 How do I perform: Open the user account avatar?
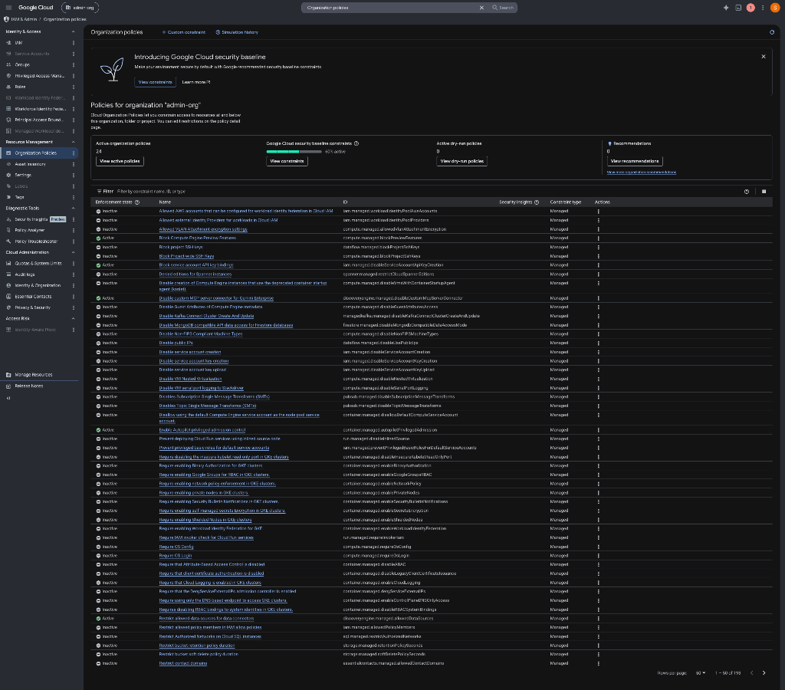(x=776, y=8)
